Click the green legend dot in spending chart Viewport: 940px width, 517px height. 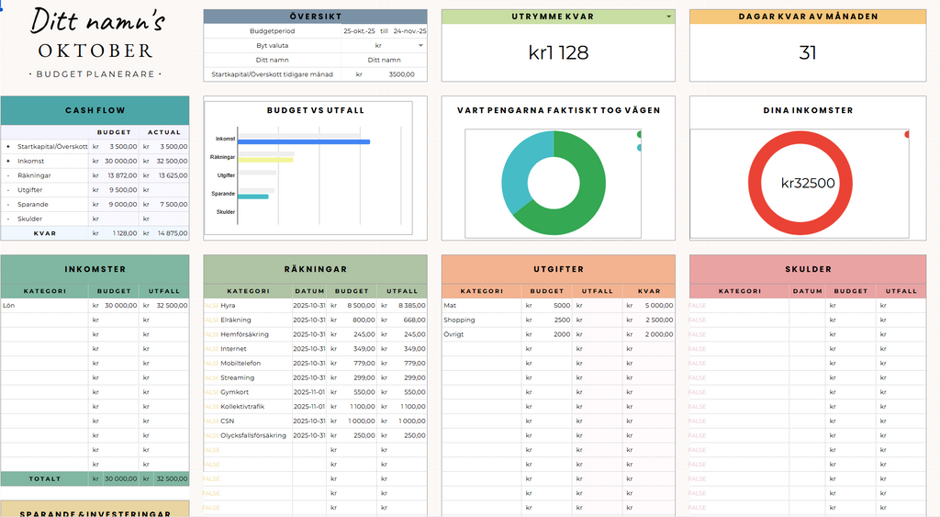639,135
